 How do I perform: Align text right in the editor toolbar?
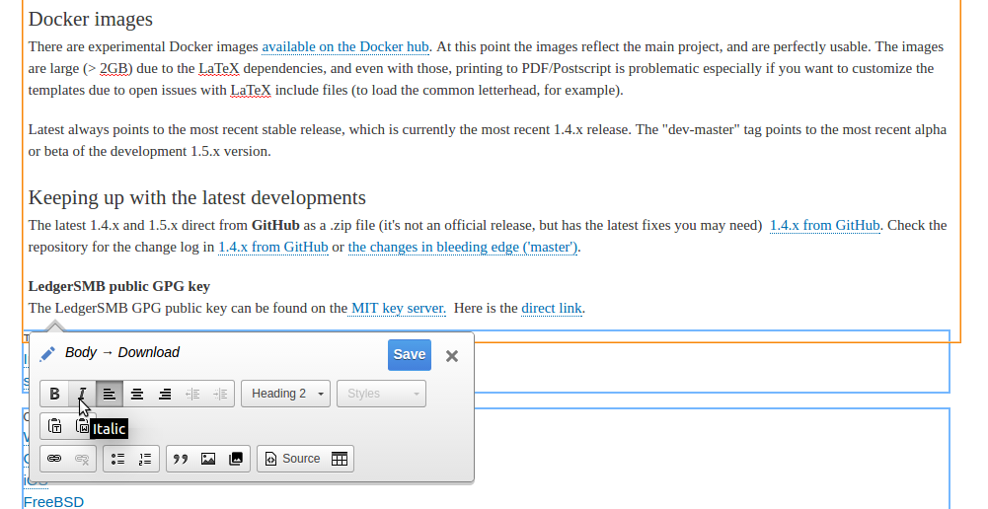[165, 394]
